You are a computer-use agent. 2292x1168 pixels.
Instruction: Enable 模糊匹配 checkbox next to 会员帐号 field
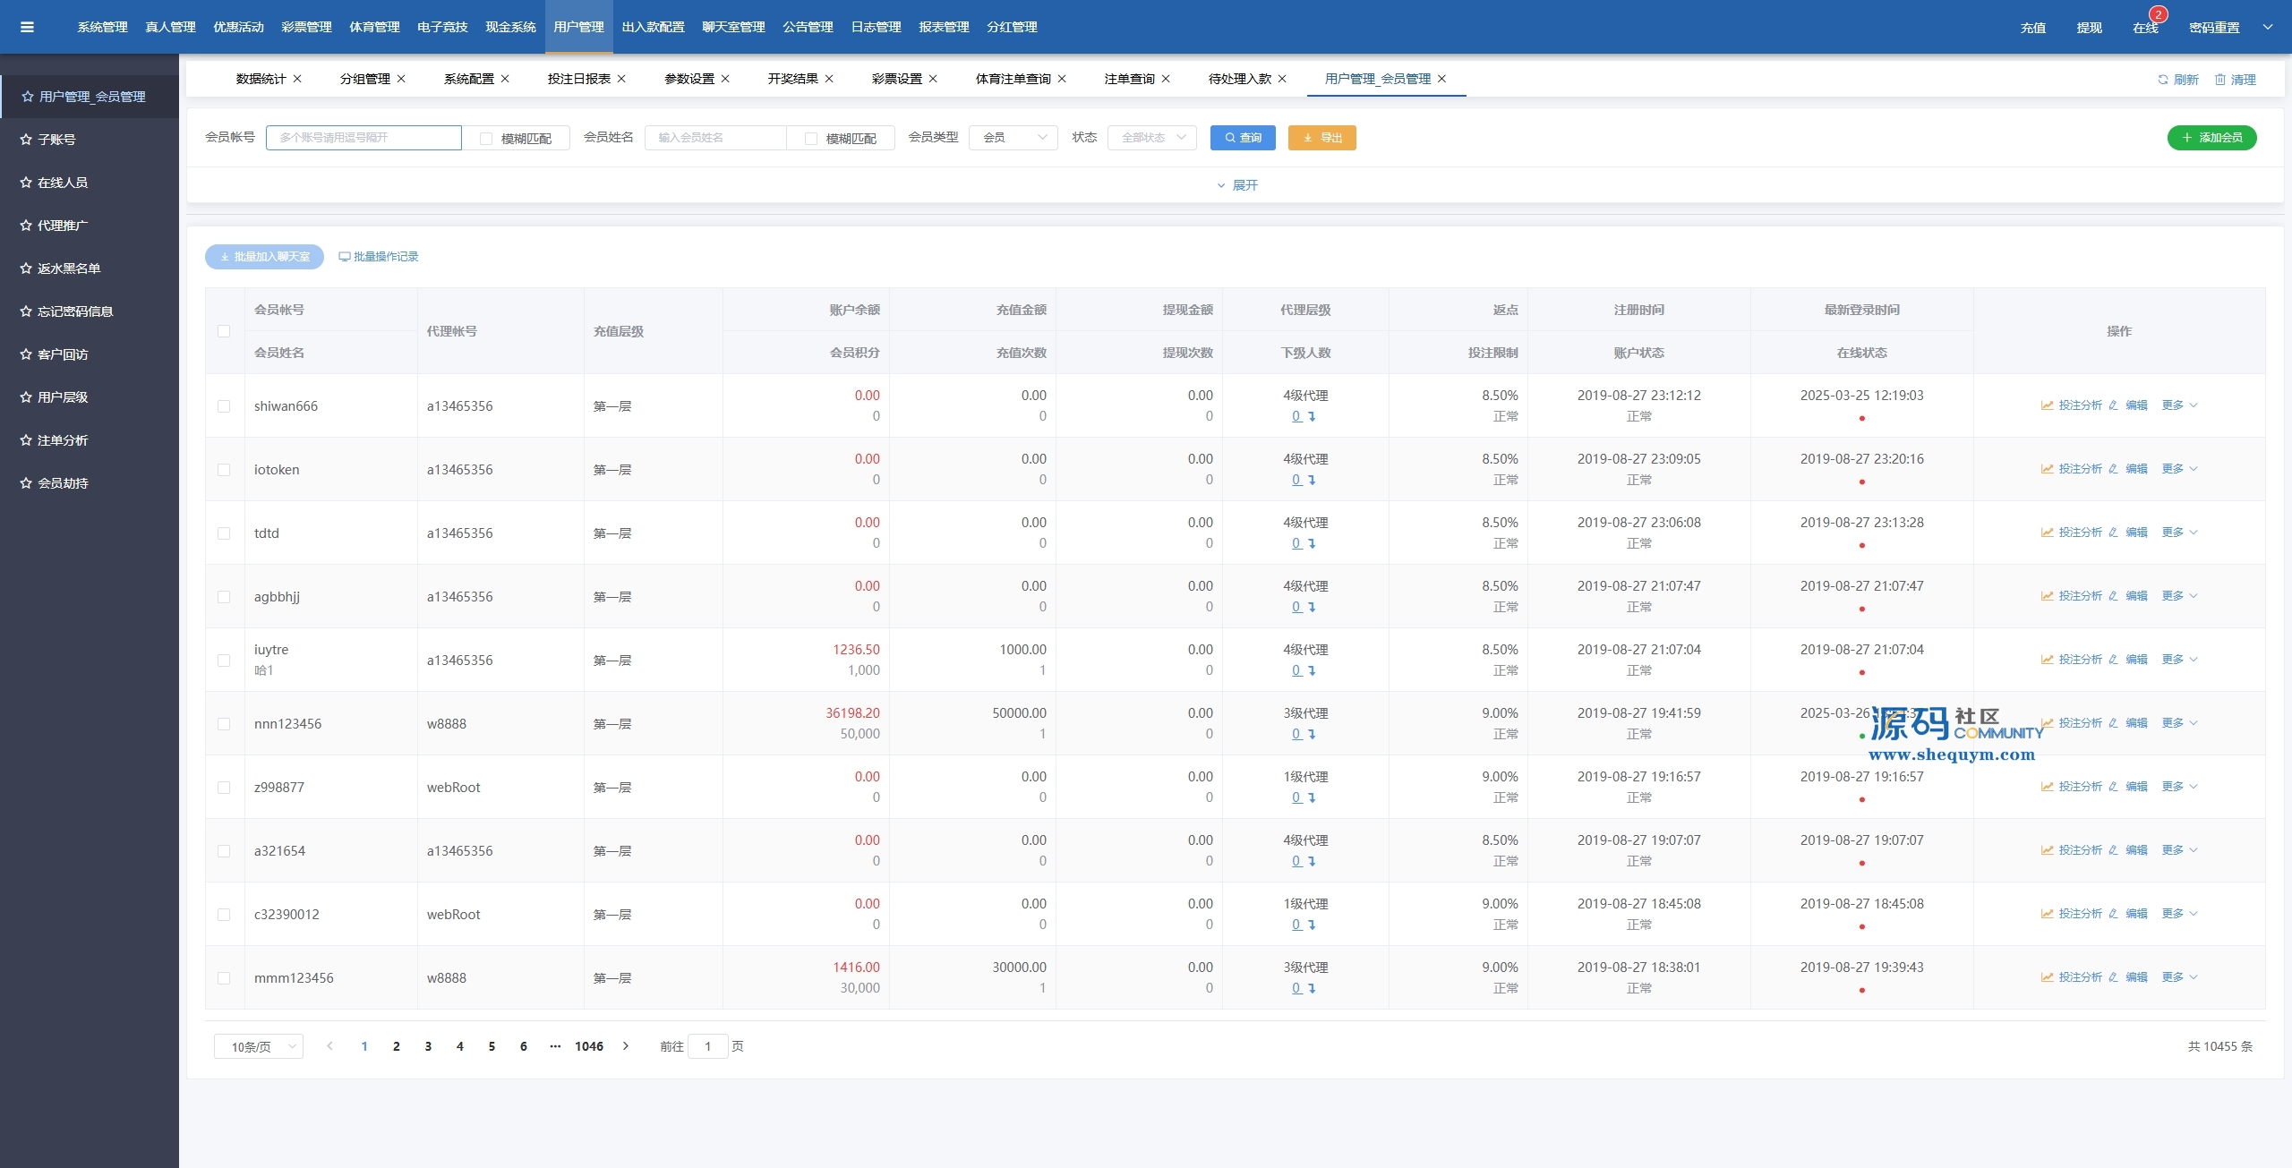point(486,139)
